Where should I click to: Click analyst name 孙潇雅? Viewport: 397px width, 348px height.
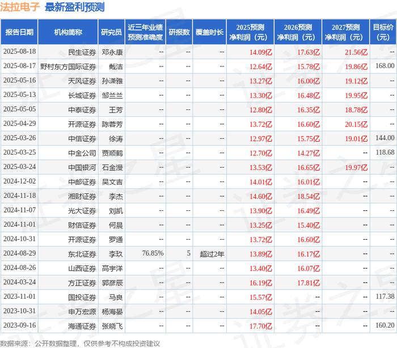click(x=112, y=81)
